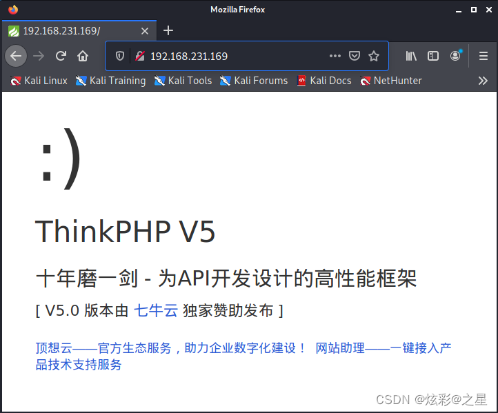
Task: Open page actions three-dot menu
Action: [x=335, y=56]
